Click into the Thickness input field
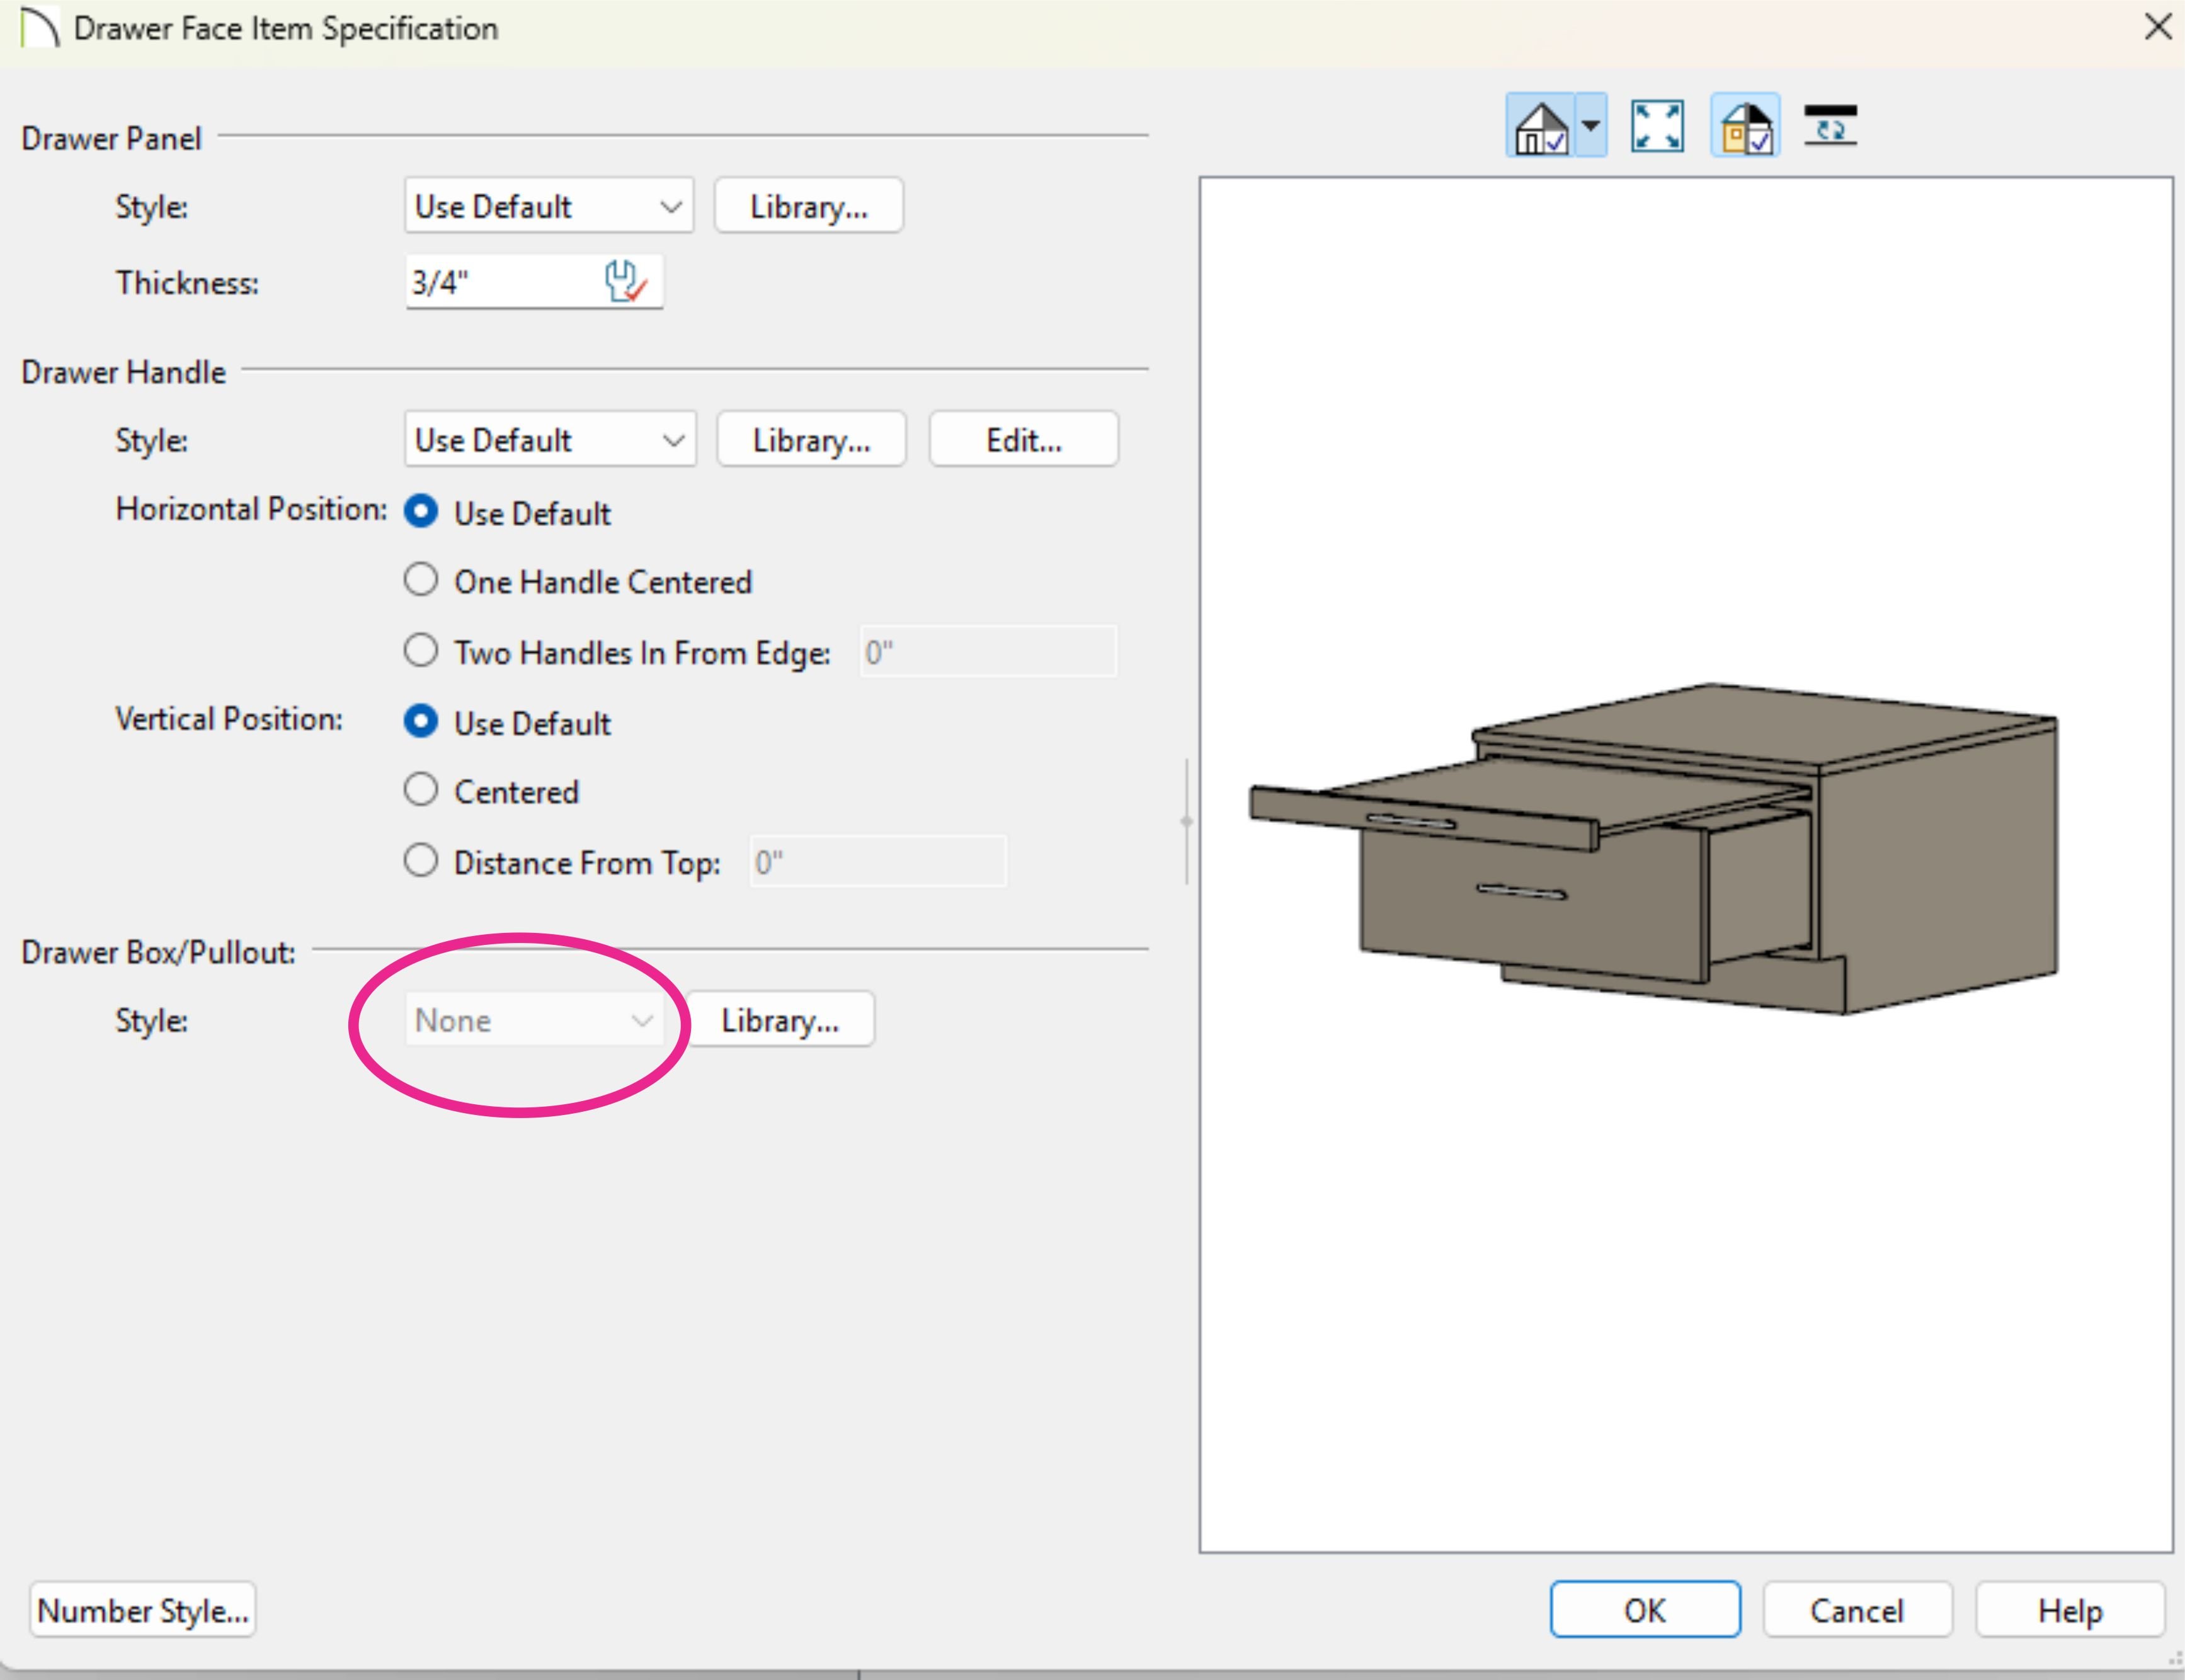This screenshot has width=2185, height=1680. [500, 282]
